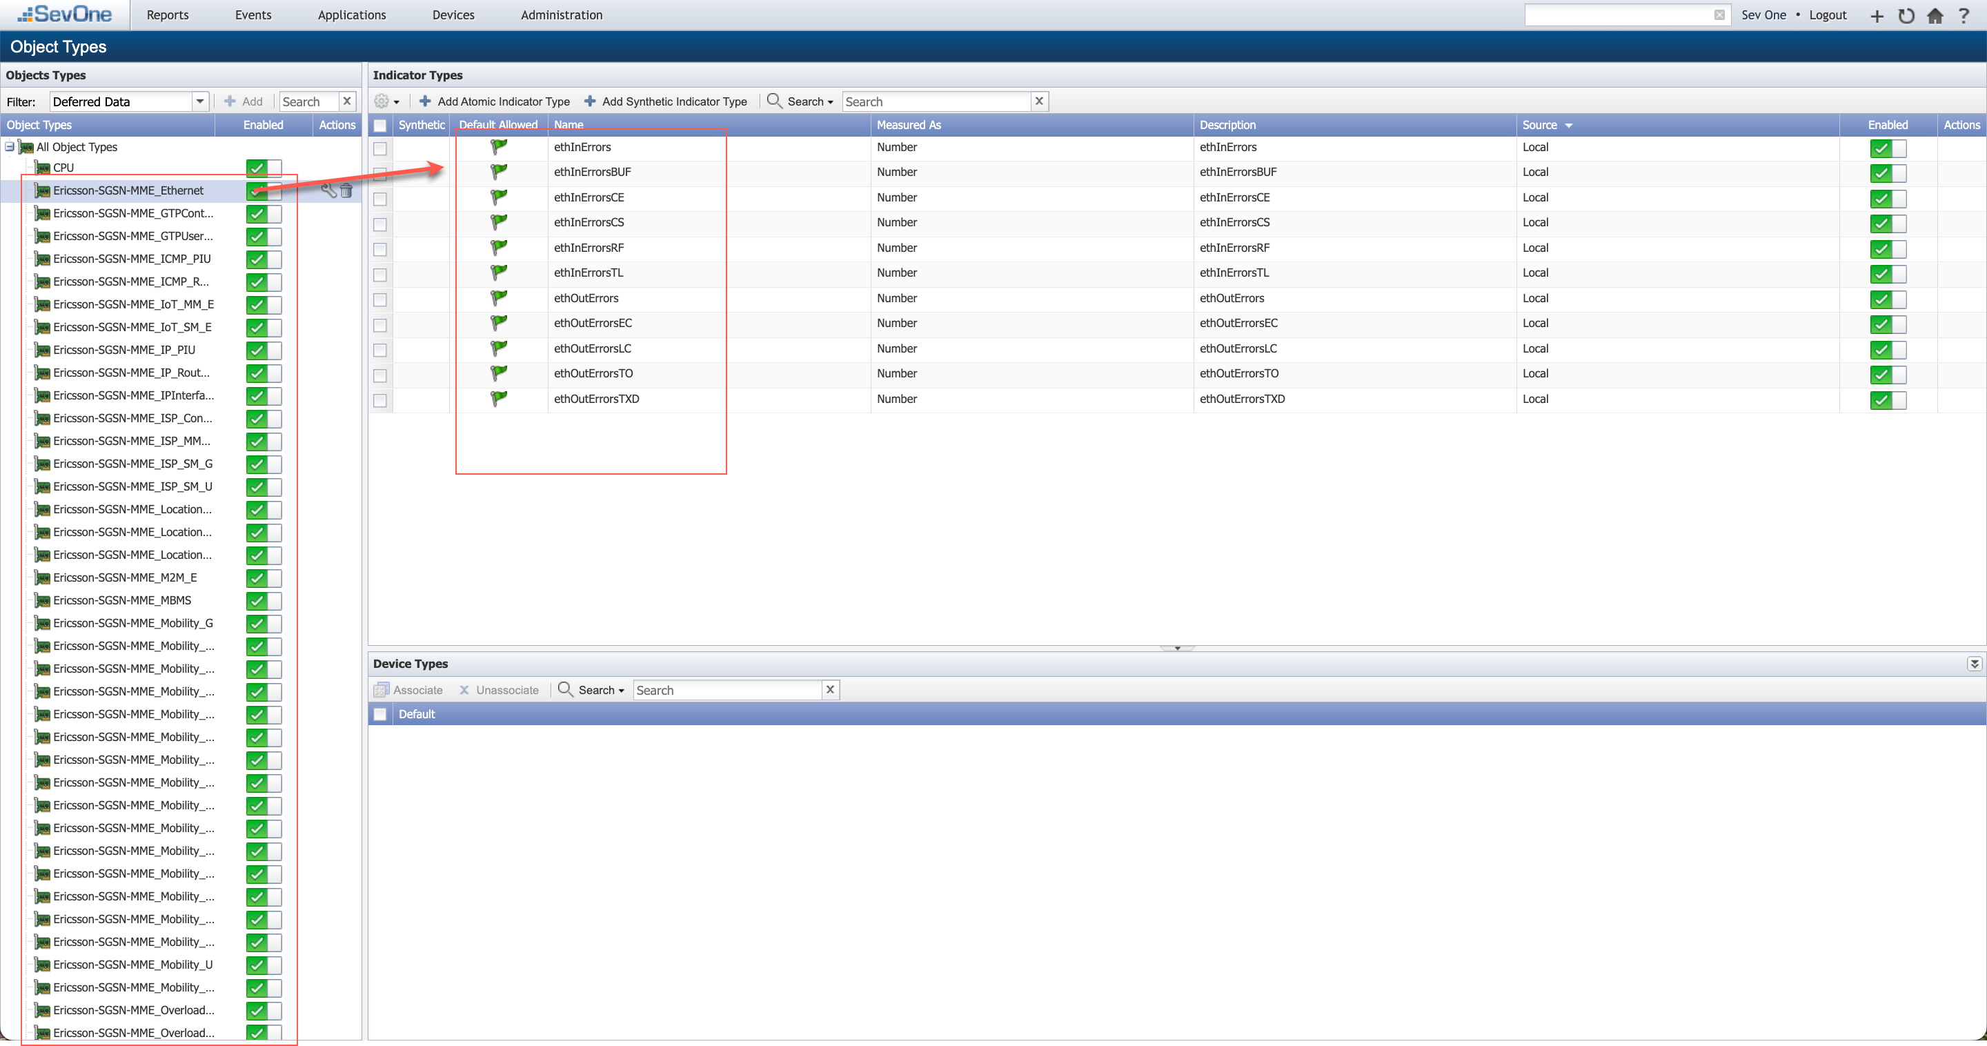The height and width of the screenshot is (1046, 1987).
Task: Open the Source column sort arrow menu
Action: [1569, 125]
